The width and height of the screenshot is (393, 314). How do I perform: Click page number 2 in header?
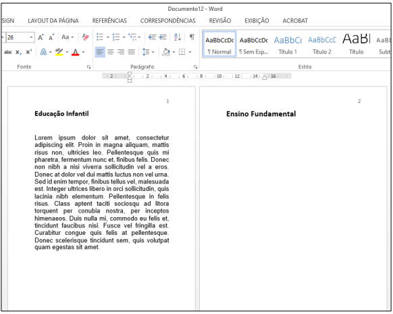pos(359,102)
